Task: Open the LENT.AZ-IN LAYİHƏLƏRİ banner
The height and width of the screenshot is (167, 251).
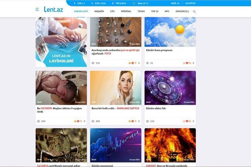Action: pyautogui.click(x=61, y=42)
